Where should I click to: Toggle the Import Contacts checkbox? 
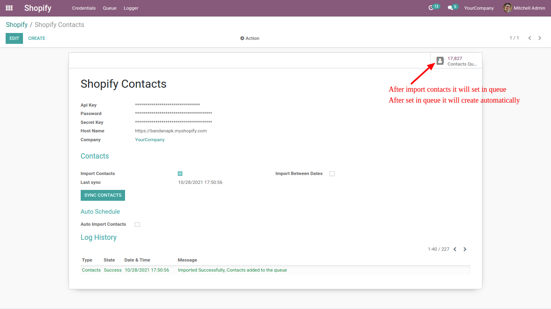(180, 174)
